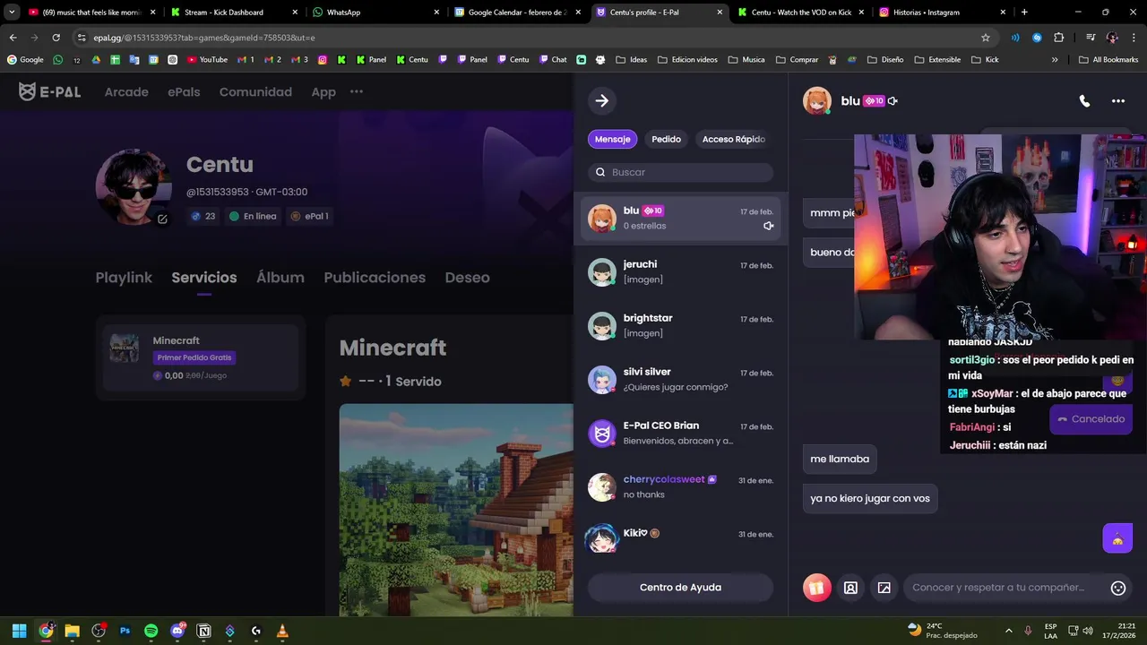This screenshot has width=1147, height=645.
Task: Open the emoji picker in message box
Action: pos(1117,588)
